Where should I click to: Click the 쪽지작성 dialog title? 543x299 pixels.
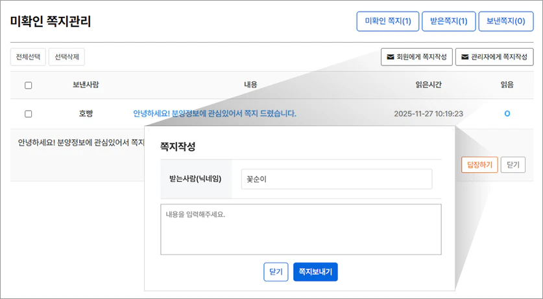click(178, 146)
